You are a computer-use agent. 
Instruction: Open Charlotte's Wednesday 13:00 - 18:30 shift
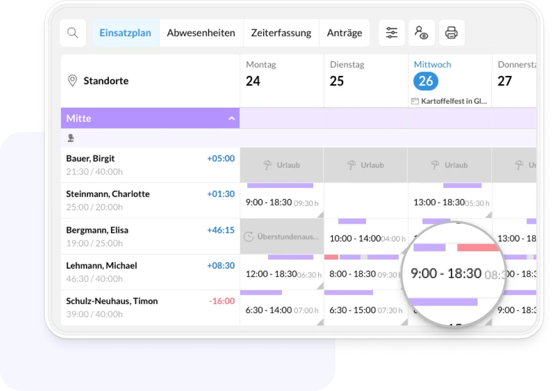point(450,200)
